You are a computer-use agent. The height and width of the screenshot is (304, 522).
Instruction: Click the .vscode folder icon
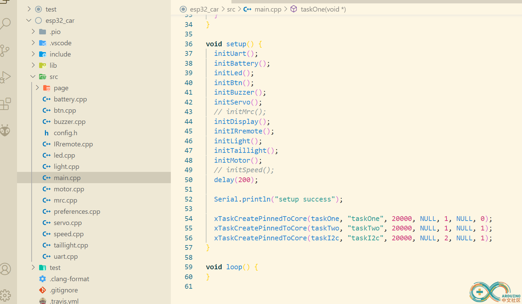pyautogui.click(x=43, y=43)
